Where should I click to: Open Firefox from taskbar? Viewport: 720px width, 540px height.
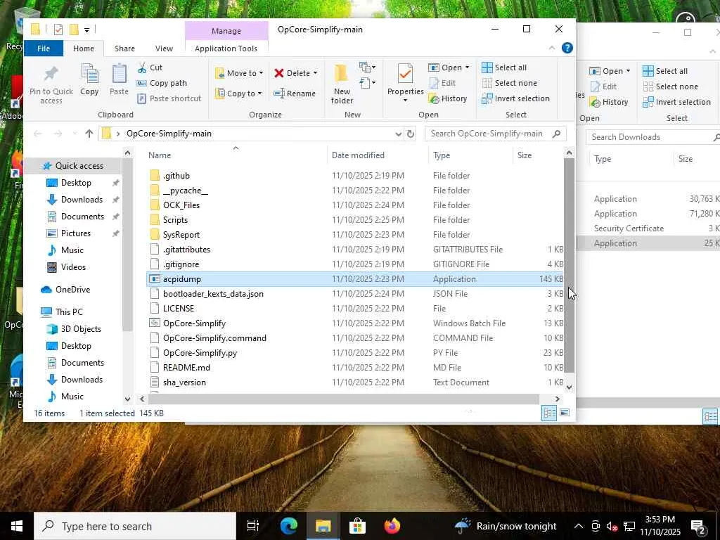pyautogui.click(x=392, y=526)
